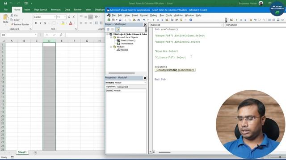Viewport: 286px width, 160px height.
Task: Click the View Microsoft Excel icon in the VBA toolbar
Action: (109, 20)
